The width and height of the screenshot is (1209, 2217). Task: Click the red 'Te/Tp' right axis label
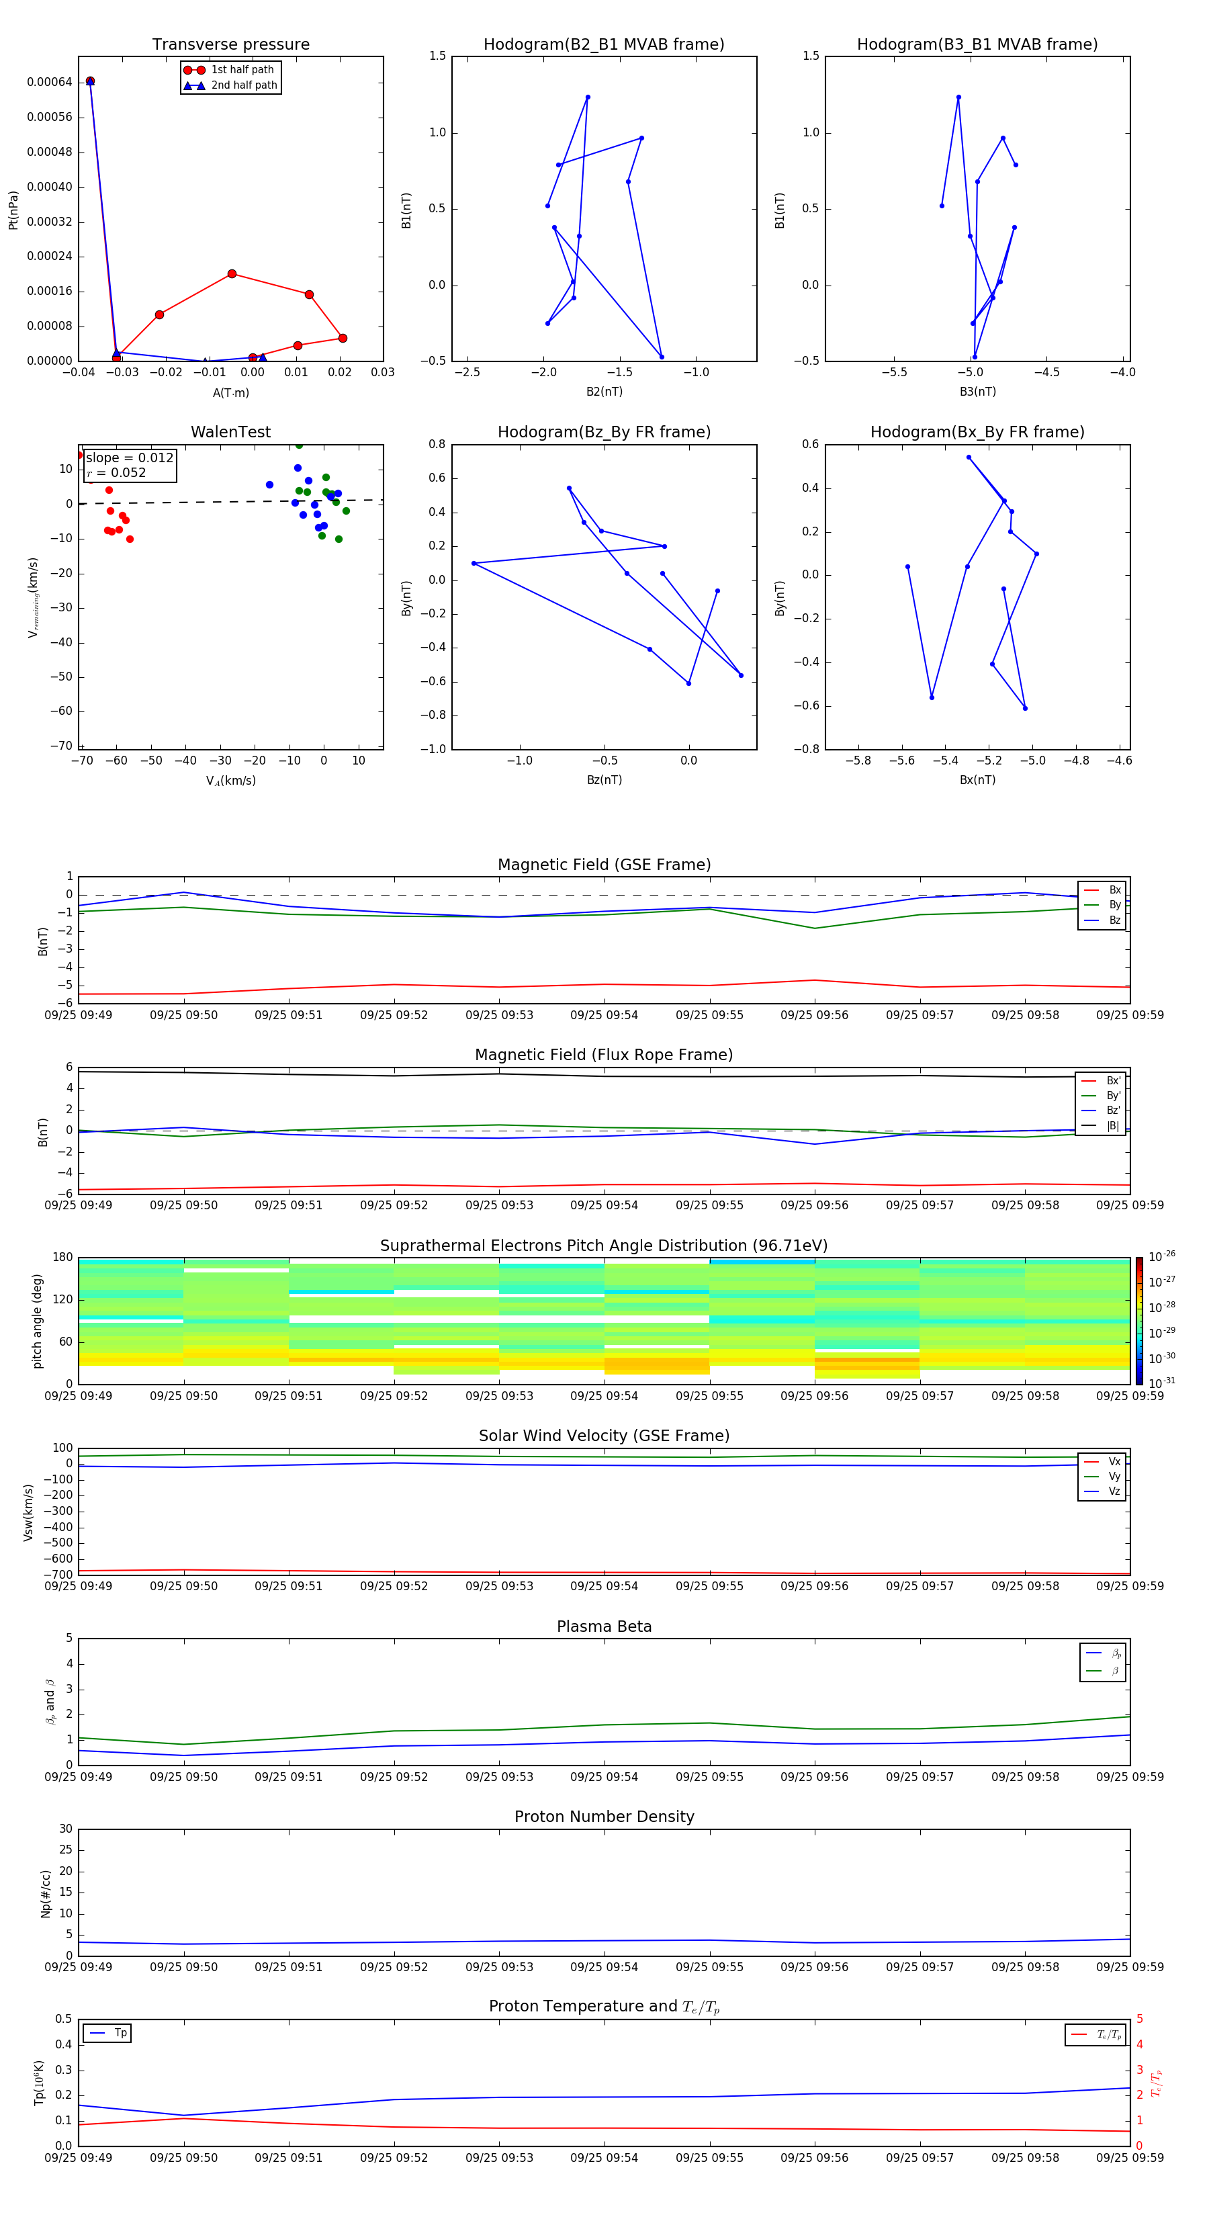point(1156,2083)
